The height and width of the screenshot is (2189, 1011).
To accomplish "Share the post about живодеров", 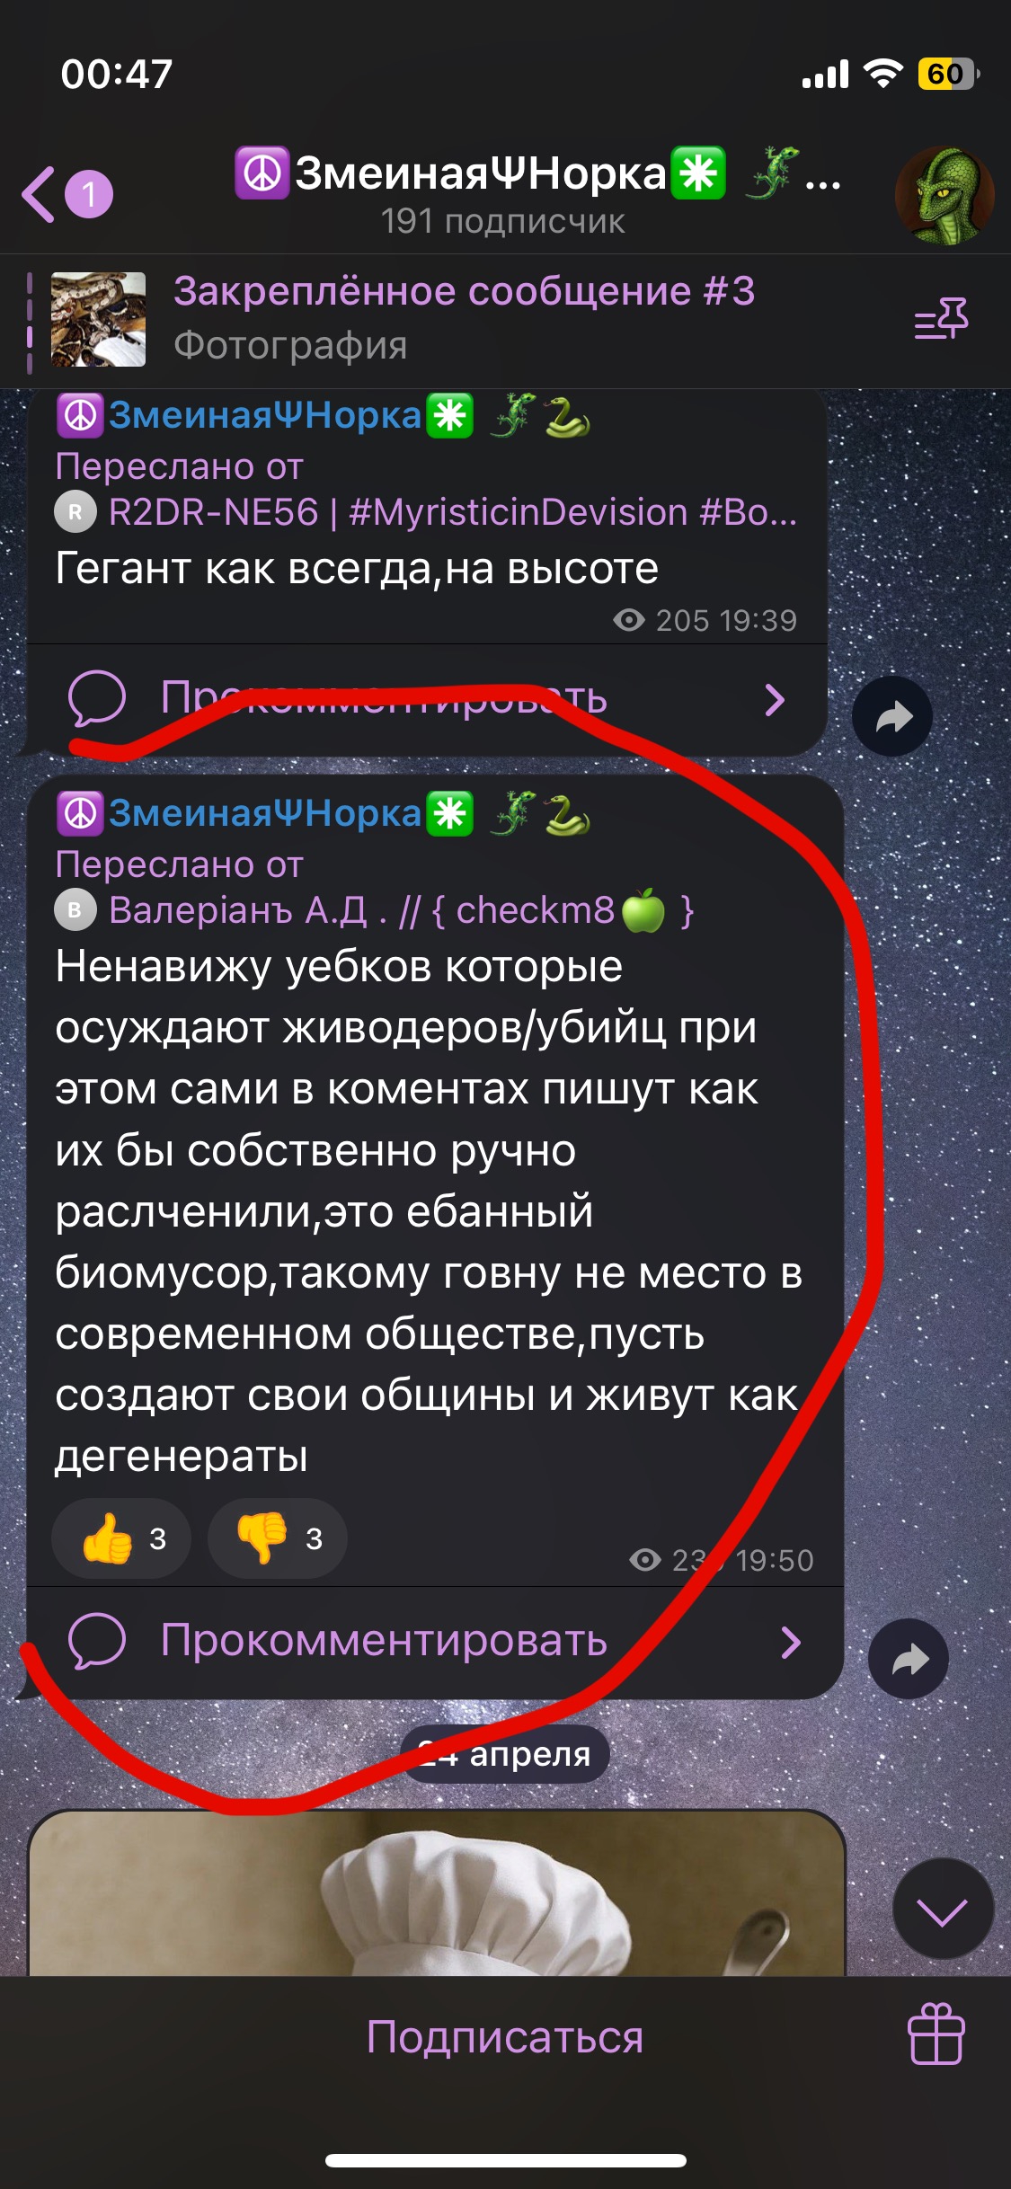I will 909,1659.
